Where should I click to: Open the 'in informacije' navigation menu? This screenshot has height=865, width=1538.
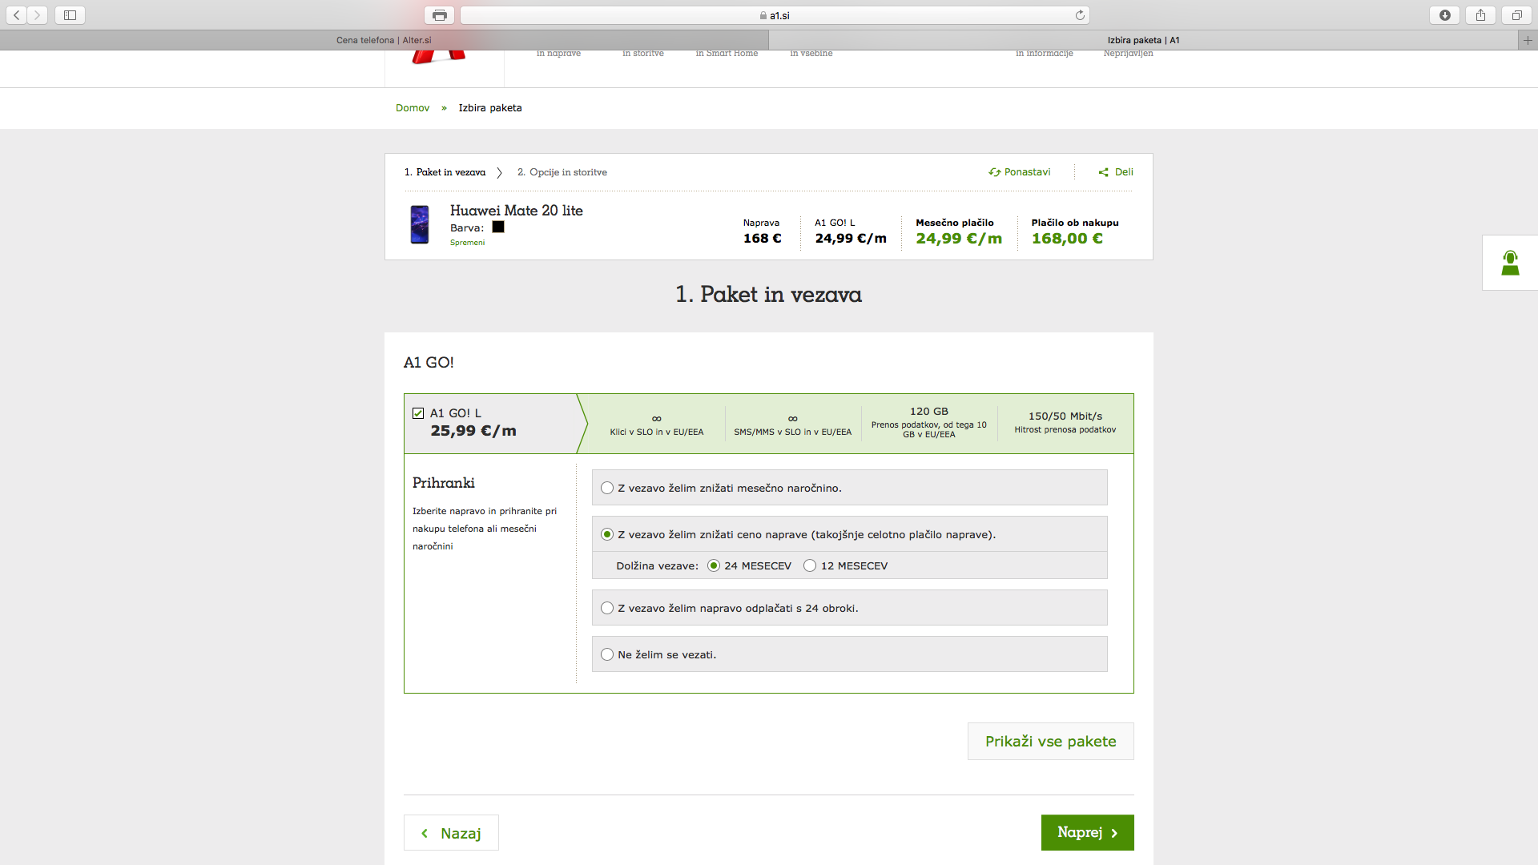coord(1045,53)
